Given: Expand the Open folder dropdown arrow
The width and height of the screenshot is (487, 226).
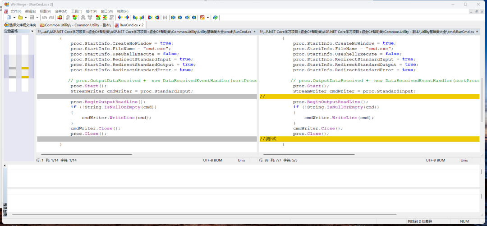Looking at the screenshot, I should [26, 18].
